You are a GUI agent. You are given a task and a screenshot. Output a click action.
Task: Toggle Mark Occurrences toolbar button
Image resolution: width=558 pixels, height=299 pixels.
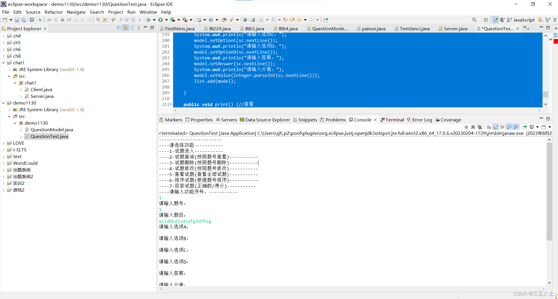pos(120,20)
